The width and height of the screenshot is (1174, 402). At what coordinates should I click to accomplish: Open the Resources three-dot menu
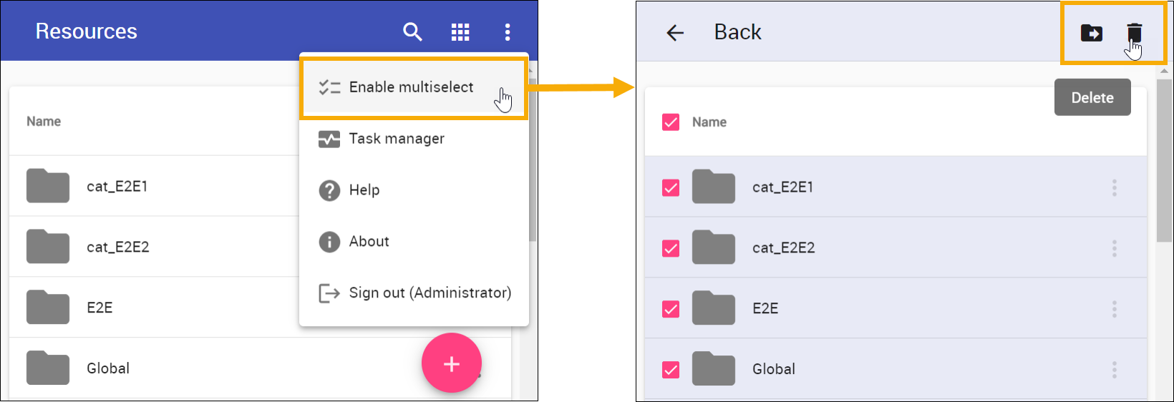coord(508,31)
